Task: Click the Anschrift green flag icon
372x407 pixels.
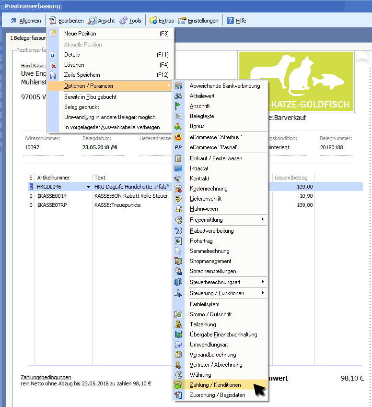Action: click(178, 106)
